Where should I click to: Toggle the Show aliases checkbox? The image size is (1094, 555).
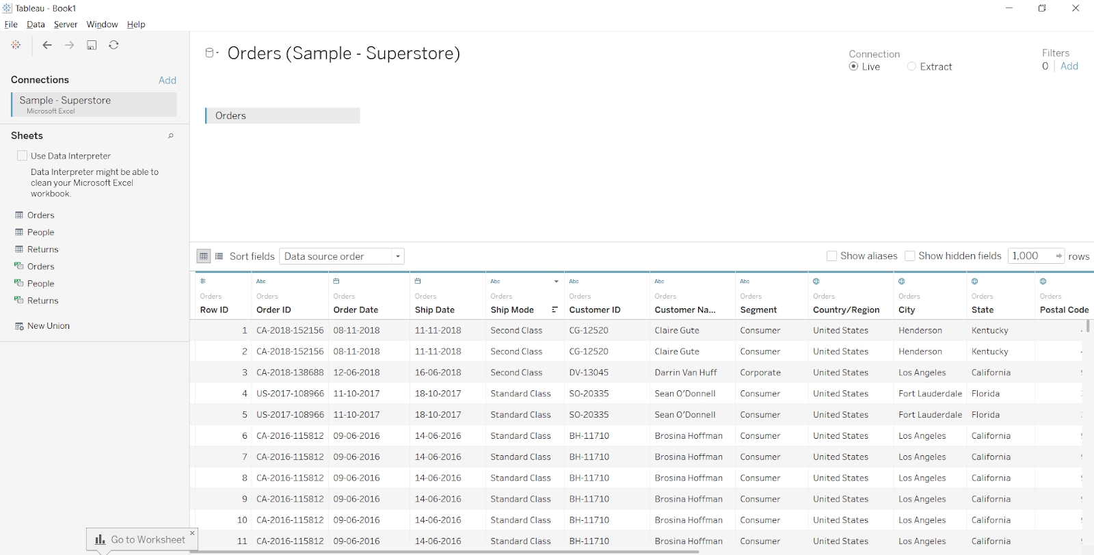(831, 256)
